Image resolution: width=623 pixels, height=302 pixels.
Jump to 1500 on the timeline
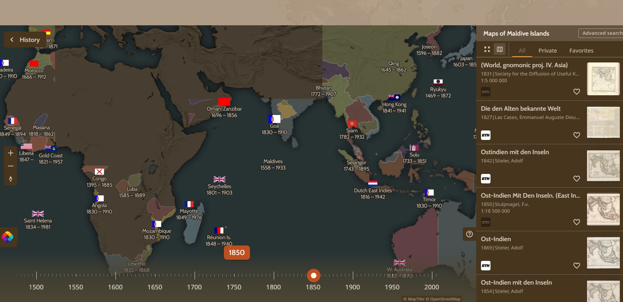click(36, 287)
